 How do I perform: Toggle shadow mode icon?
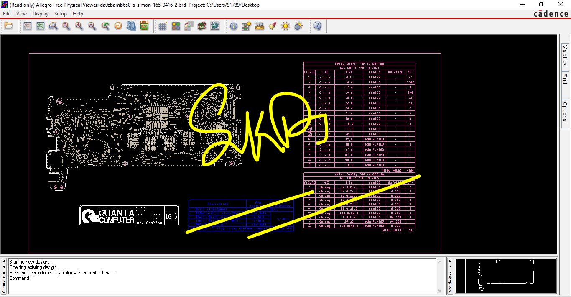[189, 26]
